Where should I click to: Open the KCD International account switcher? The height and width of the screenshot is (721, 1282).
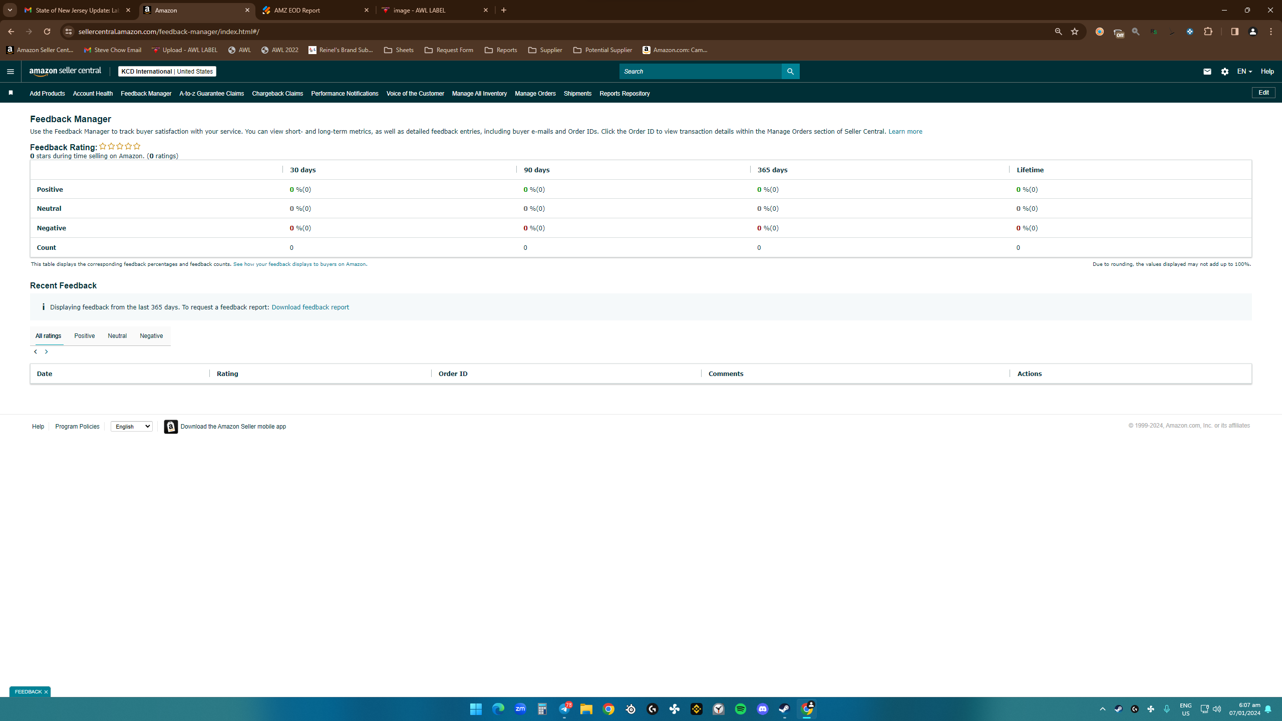click(x=167, y=72)
